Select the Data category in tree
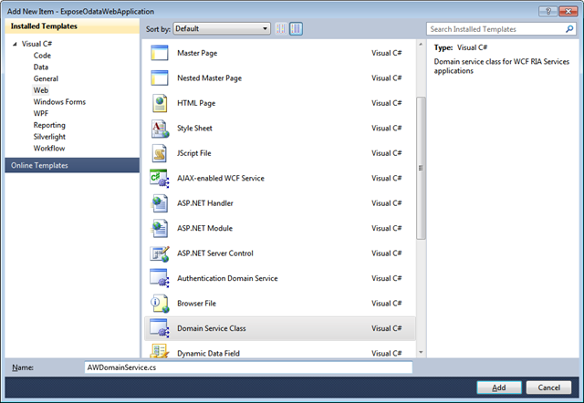Image resolution: width=584 pixels, height=403 pixels. pyautogui.click(x=40, y=67)
